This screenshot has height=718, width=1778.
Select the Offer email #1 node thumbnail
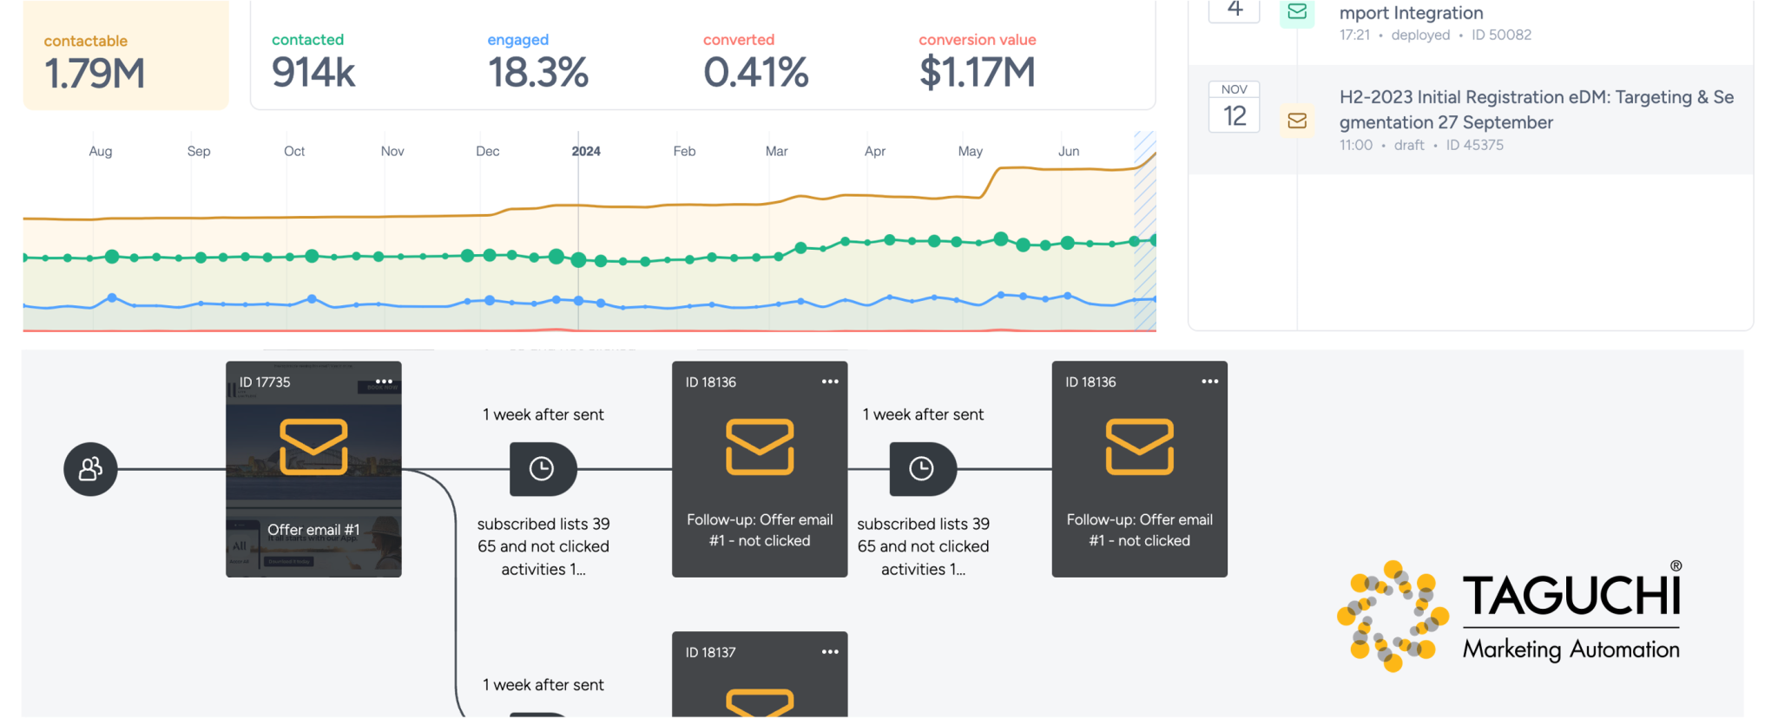(313, 469)
